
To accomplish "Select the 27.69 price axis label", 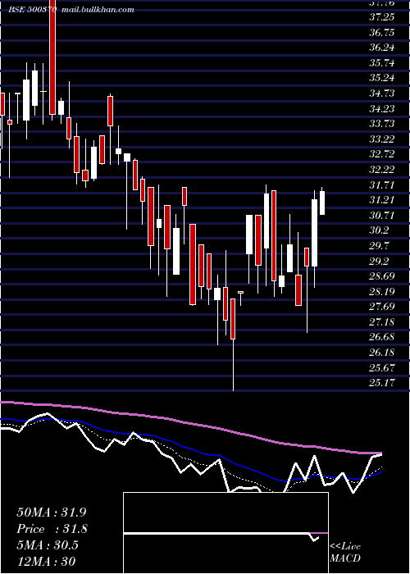I will tap(382, 307).
